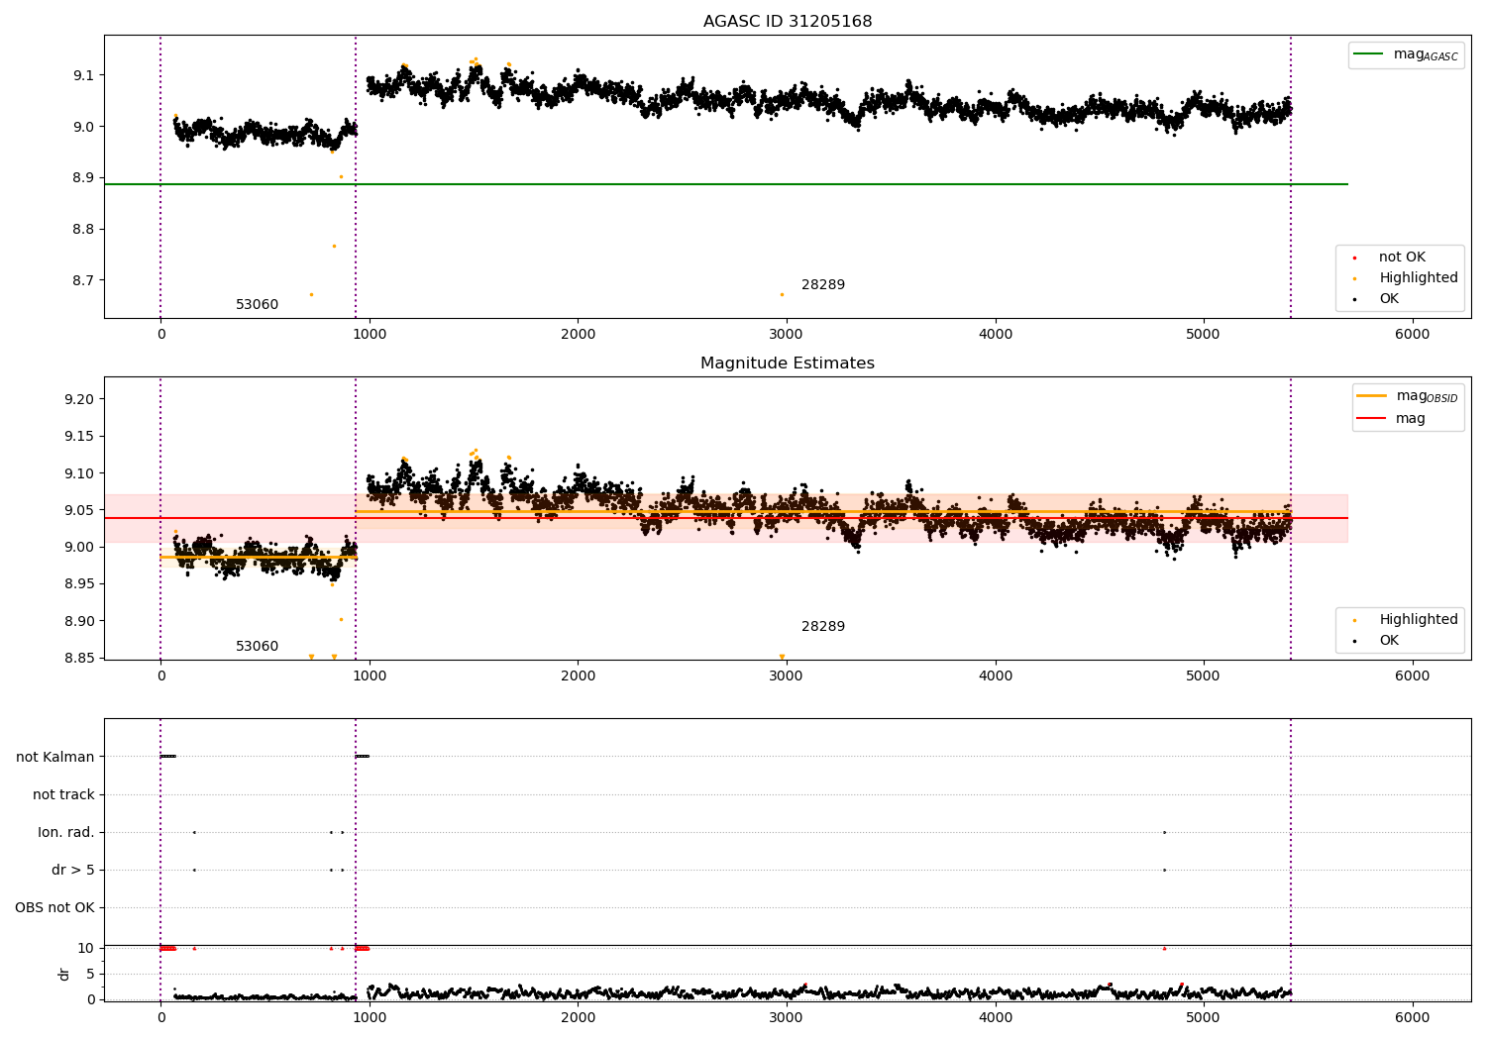Click the green line sample in the mag AGASC legend
The image size is (1486, 1040).
coord(1368,54)
